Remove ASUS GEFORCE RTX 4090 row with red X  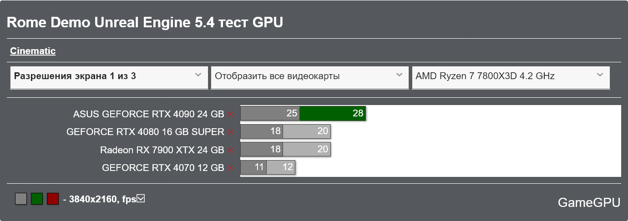pyautogui.click(x=231, y=114)
